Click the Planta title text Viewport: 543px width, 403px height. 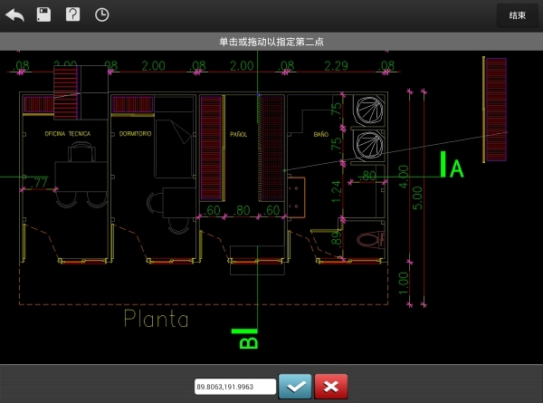[x=157, y=319]
